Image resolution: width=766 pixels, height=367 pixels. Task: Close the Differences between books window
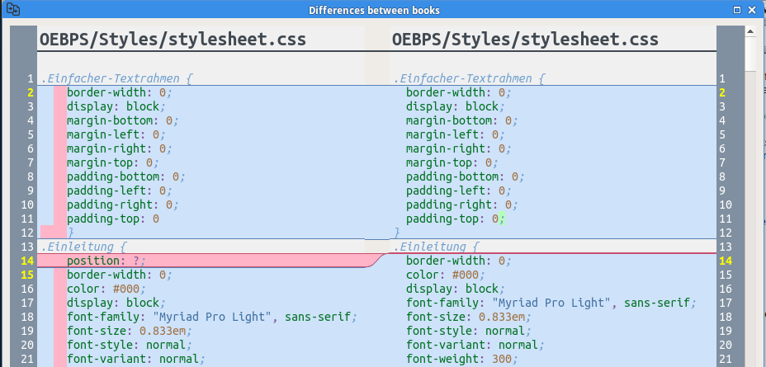754,10
